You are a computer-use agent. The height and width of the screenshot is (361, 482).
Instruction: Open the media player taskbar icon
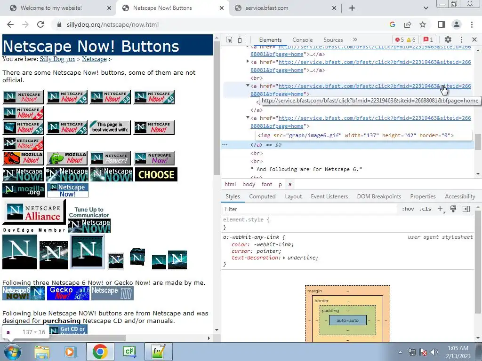pyautogui.click(x=71, y=352)
